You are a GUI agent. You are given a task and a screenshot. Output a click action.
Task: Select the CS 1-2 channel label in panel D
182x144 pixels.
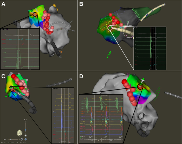(83, 109)
